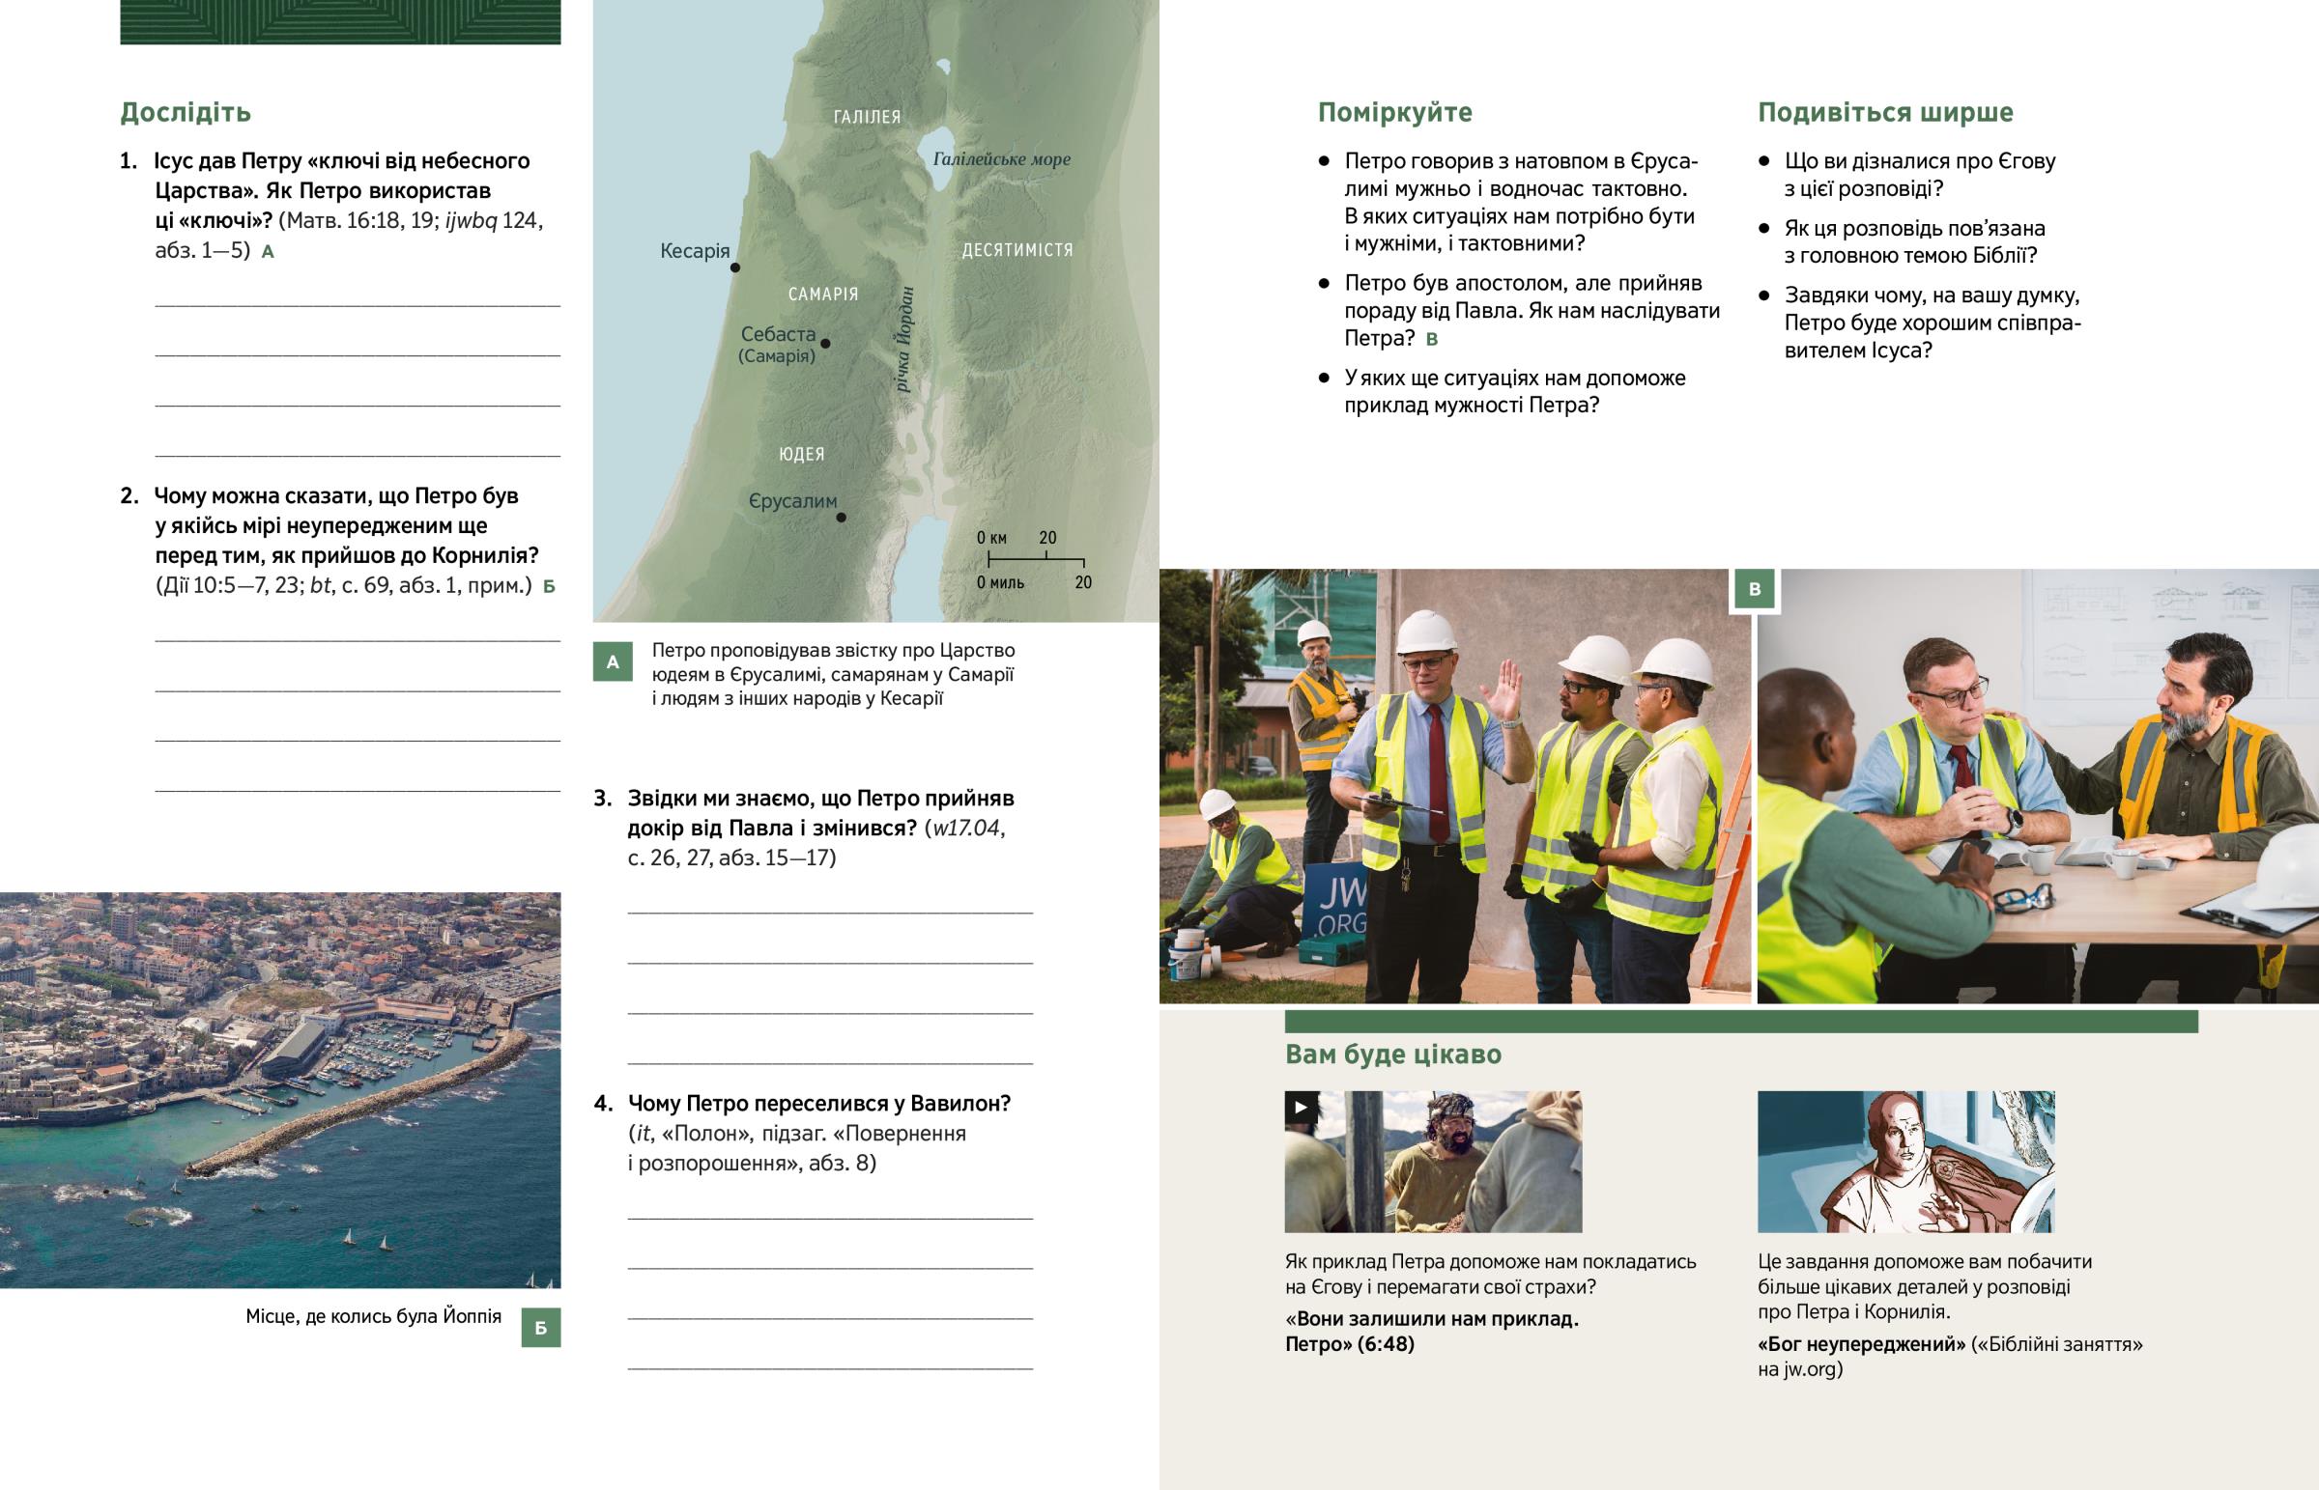The image size is (2319, 1490).
Task: Click green label В above construction photos
Action: click(x=1755, y=589)
